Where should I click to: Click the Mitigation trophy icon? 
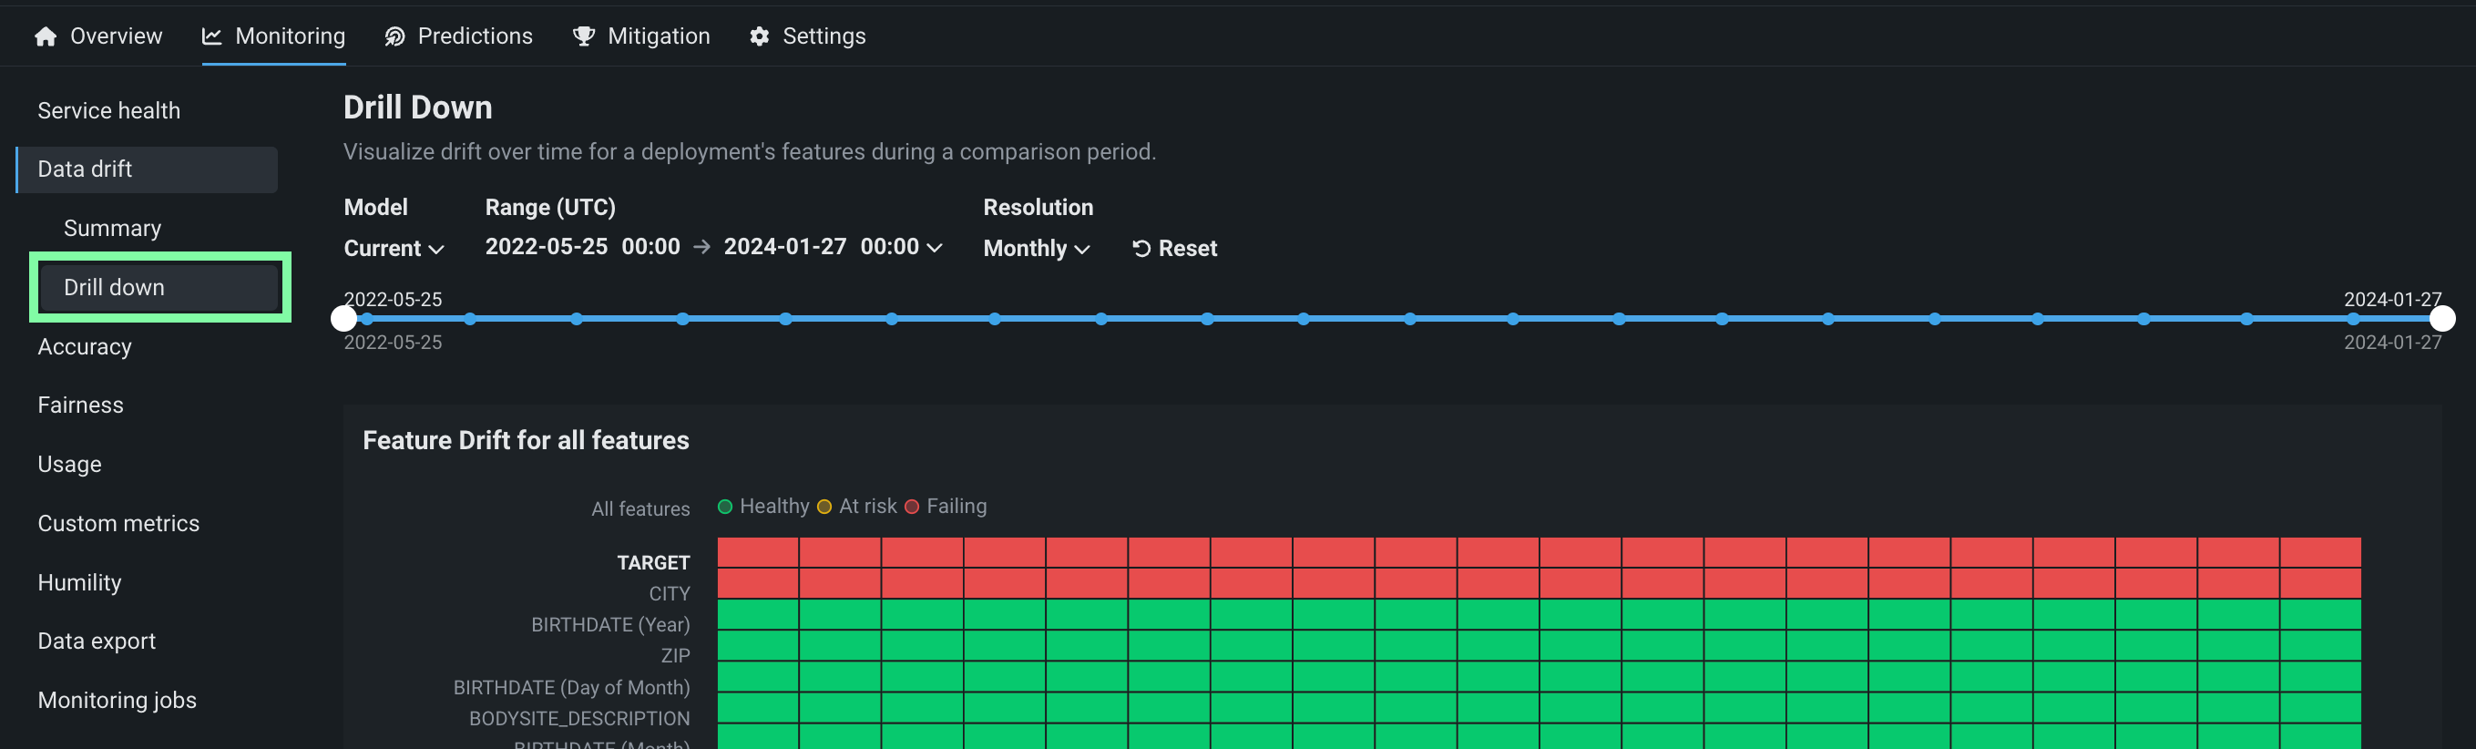pyautogui.click(x=583, y=36)
